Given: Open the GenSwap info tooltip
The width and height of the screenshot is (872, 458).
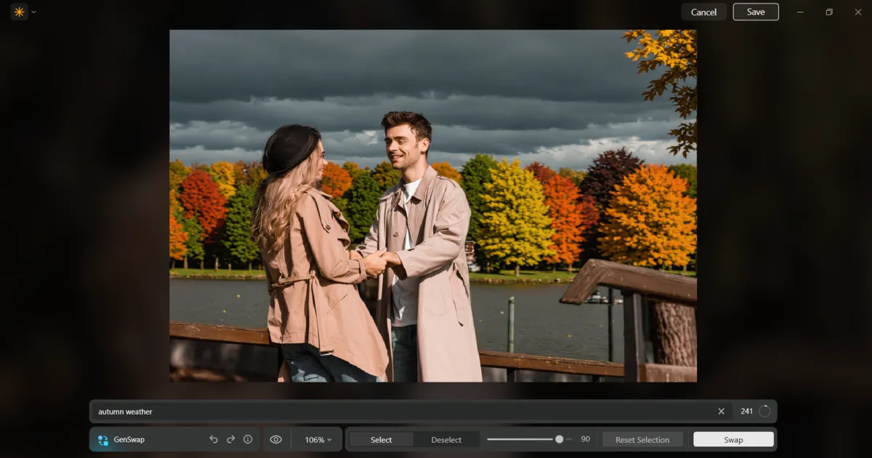Looking at the screenshot, I should pyautogui.click(x=248, y=439).
